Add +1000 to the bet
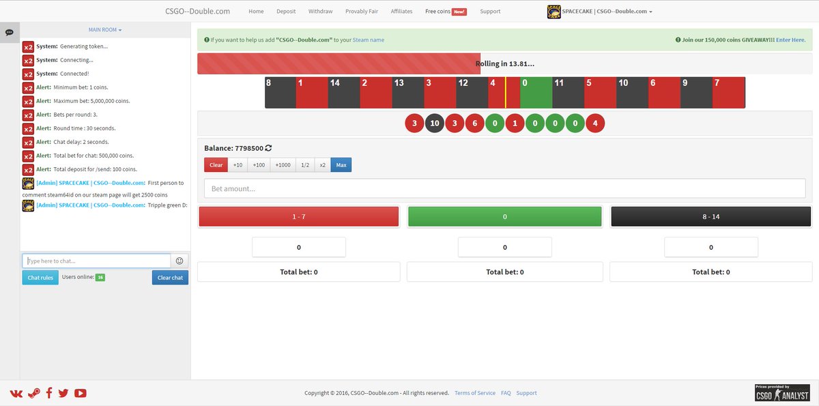Image resolution: width=819 pixels, height=406 pixels. [x=283, y=165]
